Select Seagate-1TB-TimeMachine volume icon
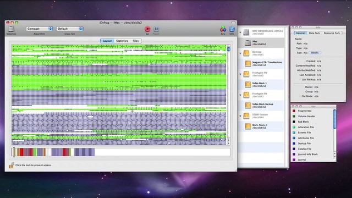This screenshot has width=352, height=198. pyautogui.click(x=248, y=64)
